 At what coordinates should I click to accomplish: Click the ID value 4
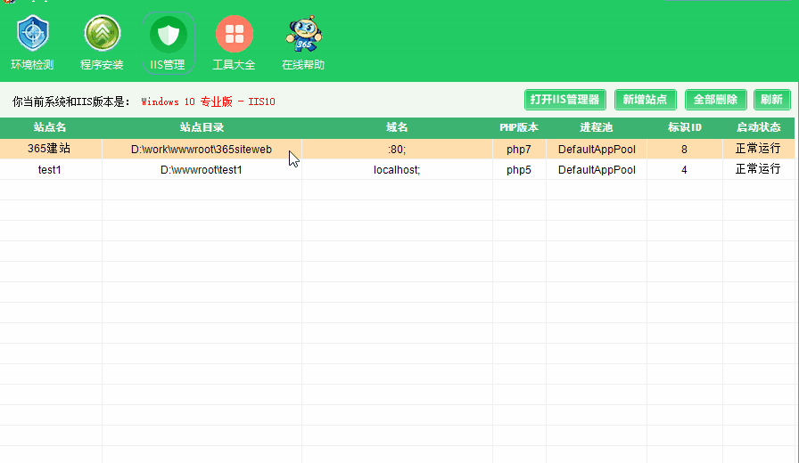pyautogui.click(x=684, y=169)
